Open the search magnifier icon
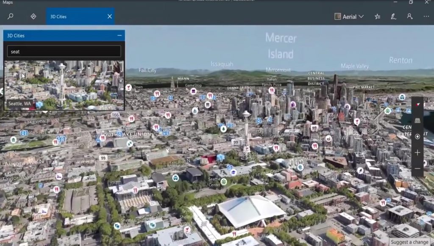 point(11,17)
